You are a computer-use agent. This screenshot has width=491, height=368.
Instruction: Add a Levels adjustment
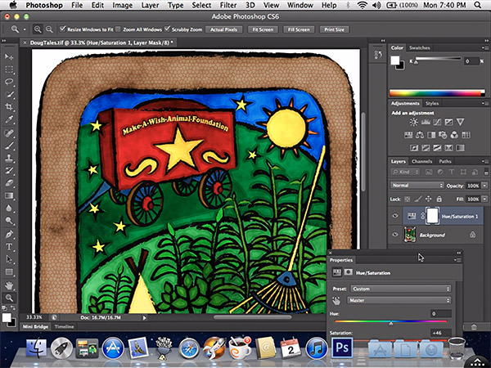click(426, 122)
